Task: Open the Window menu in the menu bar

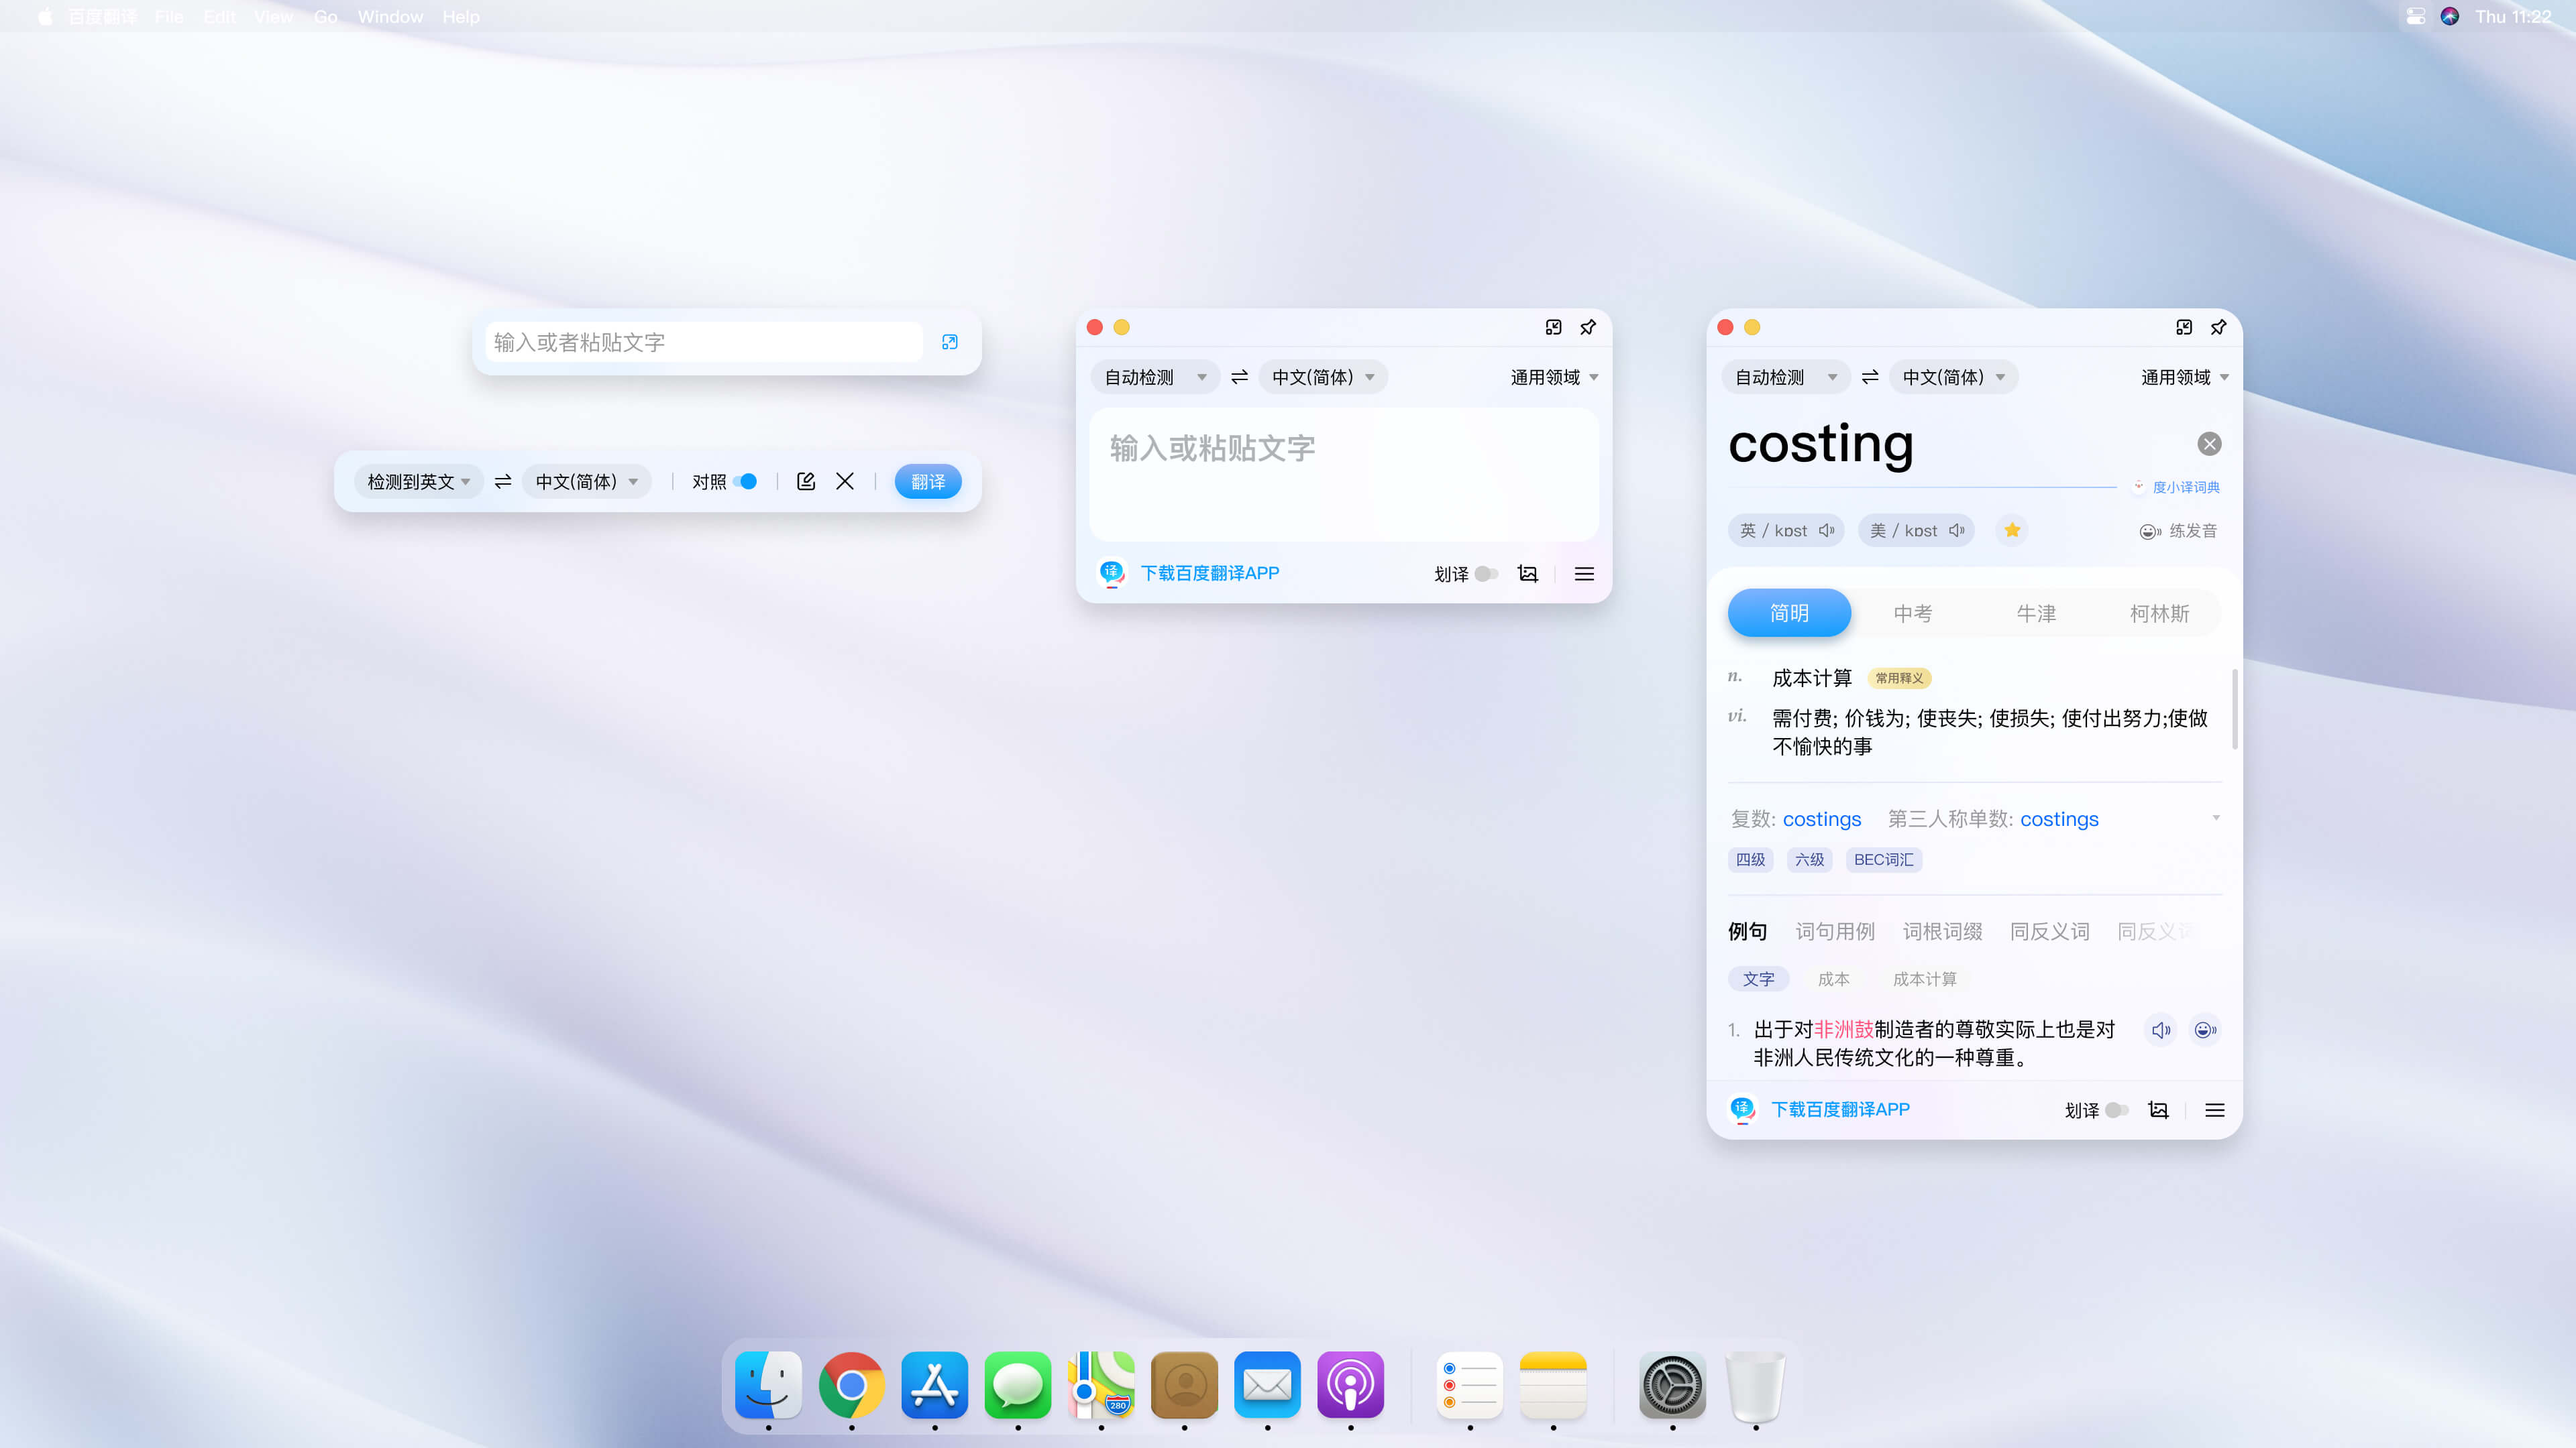Action: (390, 16)
